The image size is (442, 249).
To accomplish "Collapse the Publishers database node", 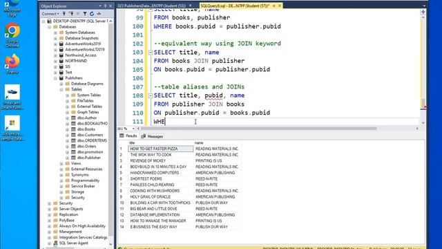I will (x=55, y=78).
